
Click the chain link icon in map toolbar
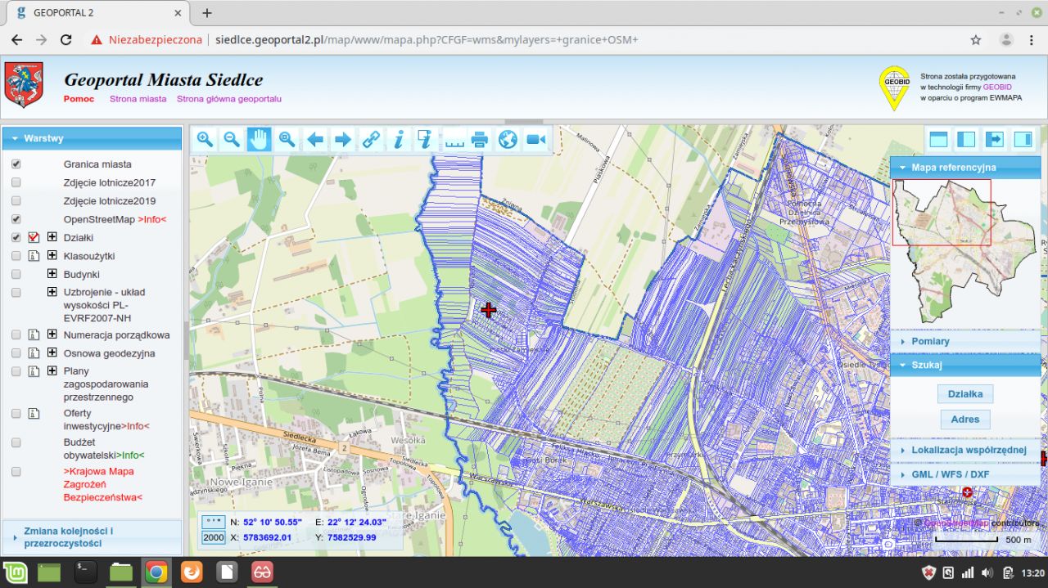tap(371, 140)
